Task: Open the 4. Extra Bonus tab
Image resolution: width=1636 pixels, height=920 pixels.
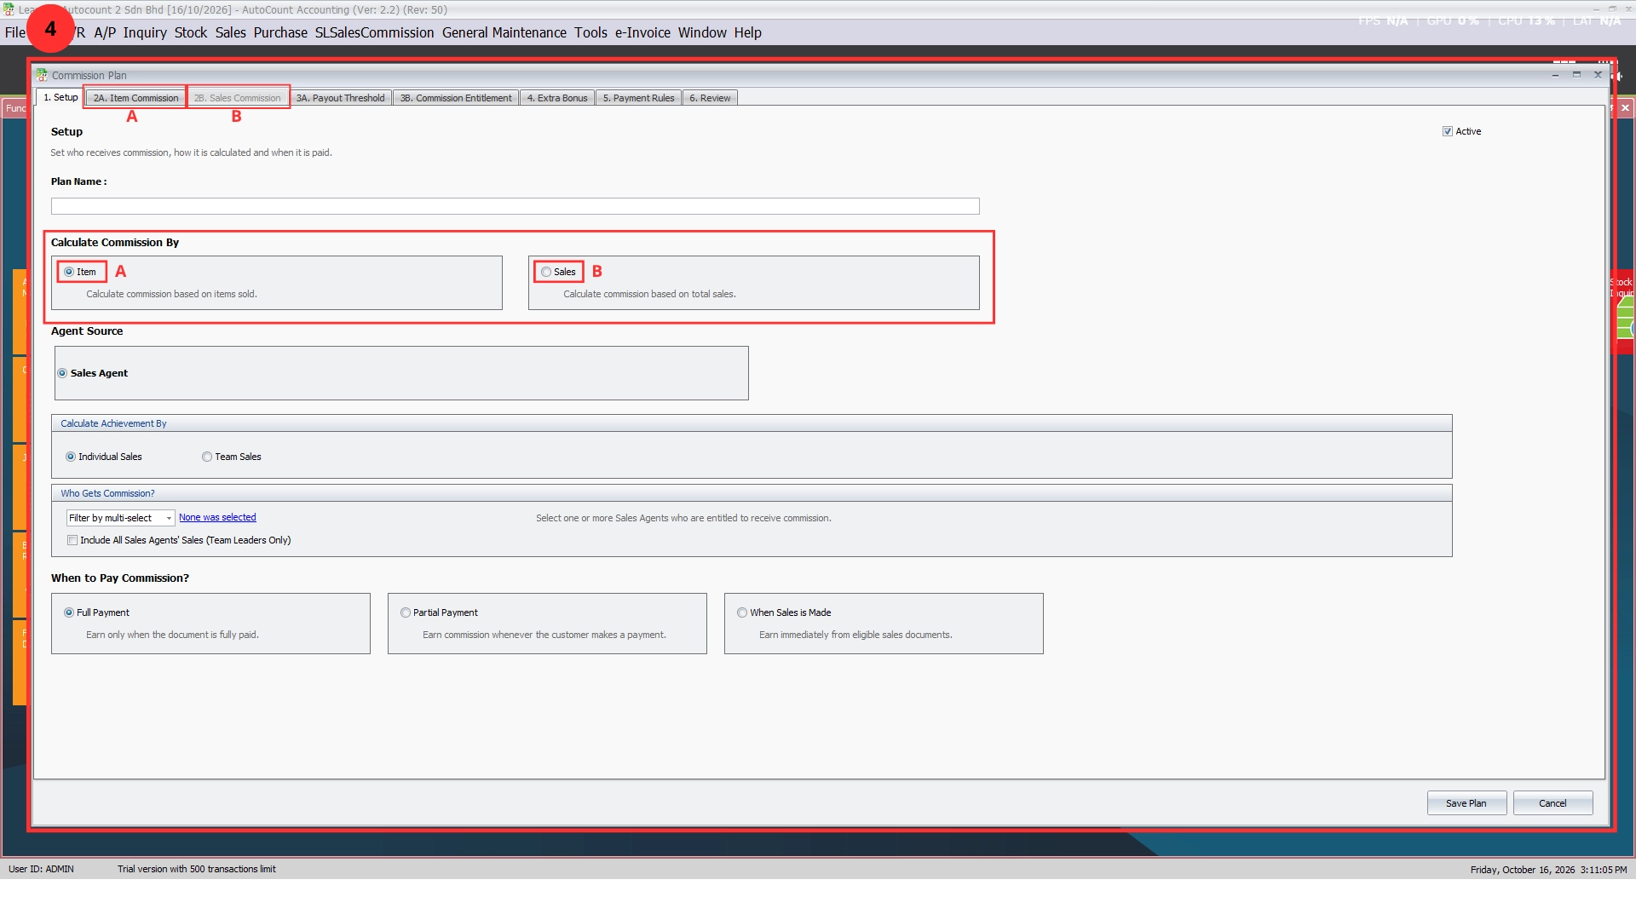Action: [557, 98]
